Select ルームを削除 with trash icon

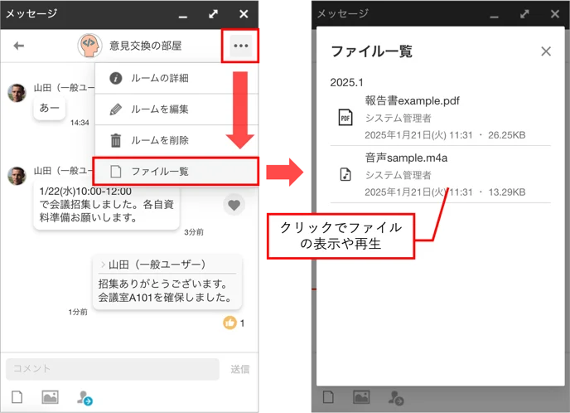click(176, 140)
